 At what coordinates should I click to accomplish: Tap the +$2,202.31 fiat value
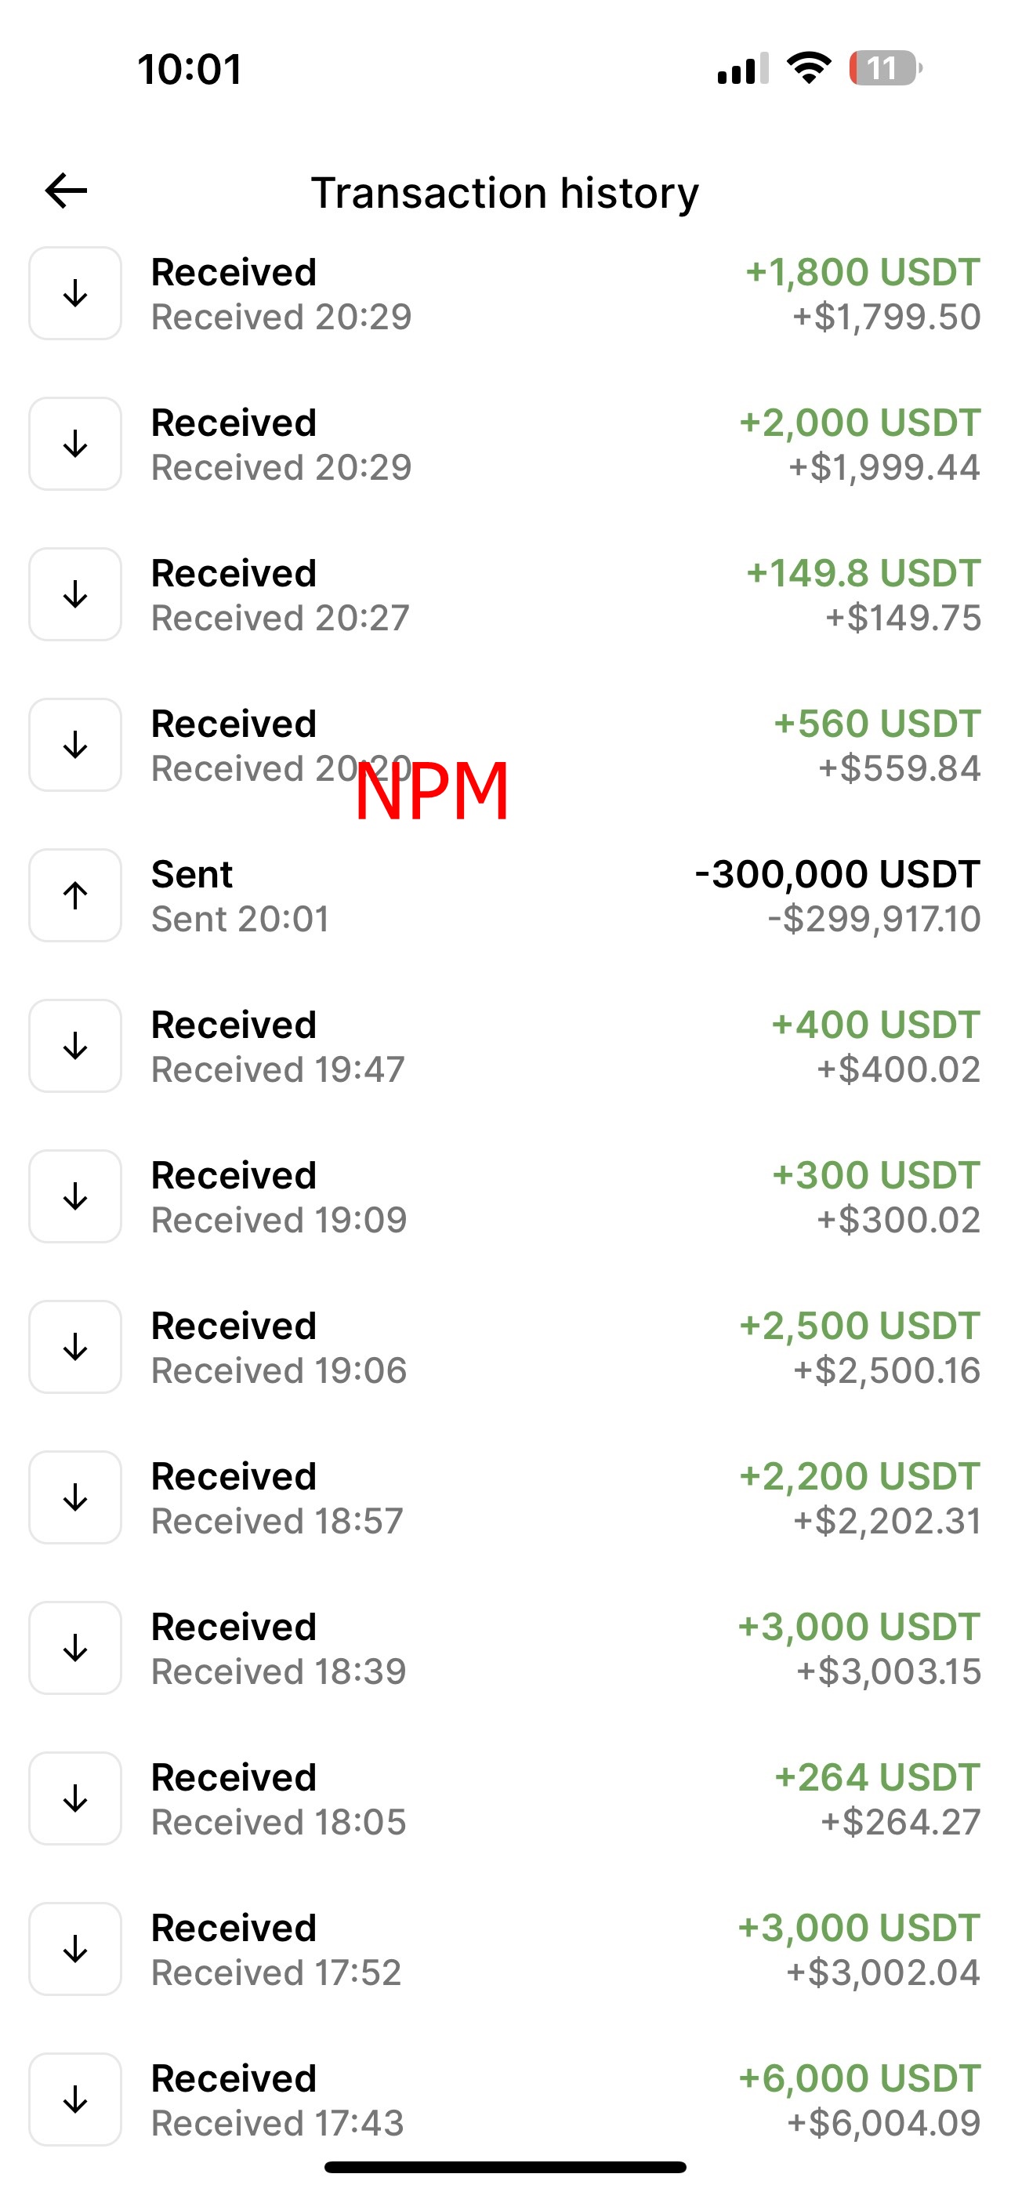[886, 1521]
